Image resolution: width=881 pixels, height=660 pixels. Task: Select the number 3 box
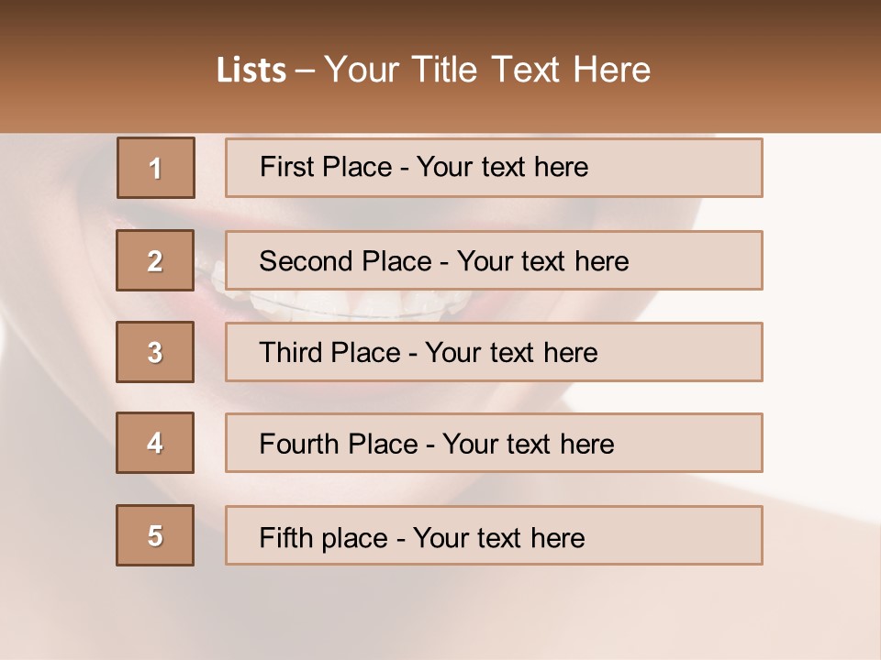(156, 352)
